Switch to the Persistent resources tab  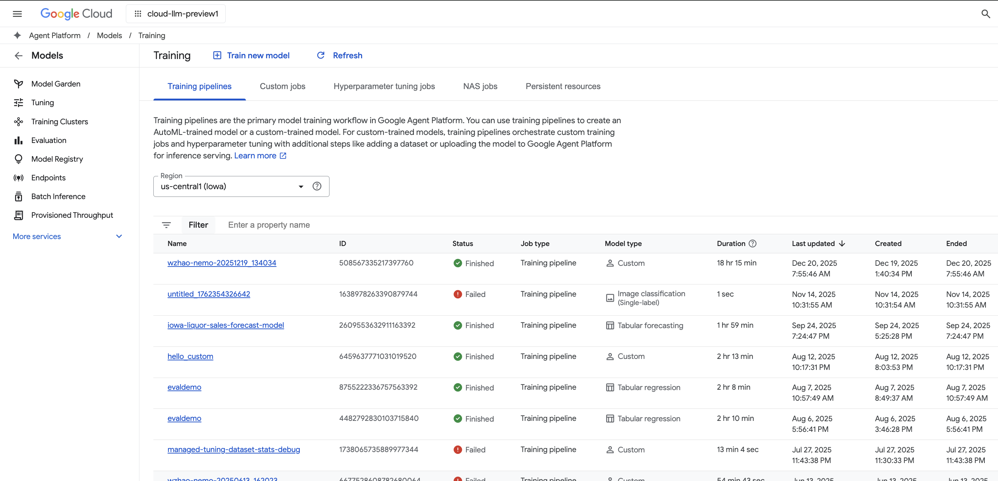tap(562, 86)
